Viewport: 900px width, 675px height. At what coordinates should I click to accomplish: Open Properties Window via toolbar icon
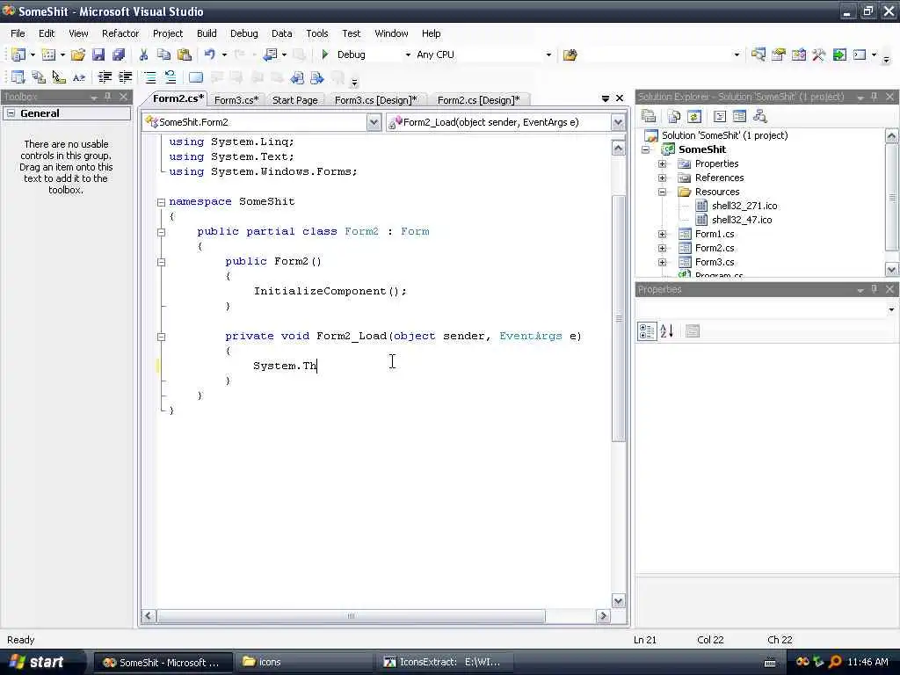pos(779,54)
